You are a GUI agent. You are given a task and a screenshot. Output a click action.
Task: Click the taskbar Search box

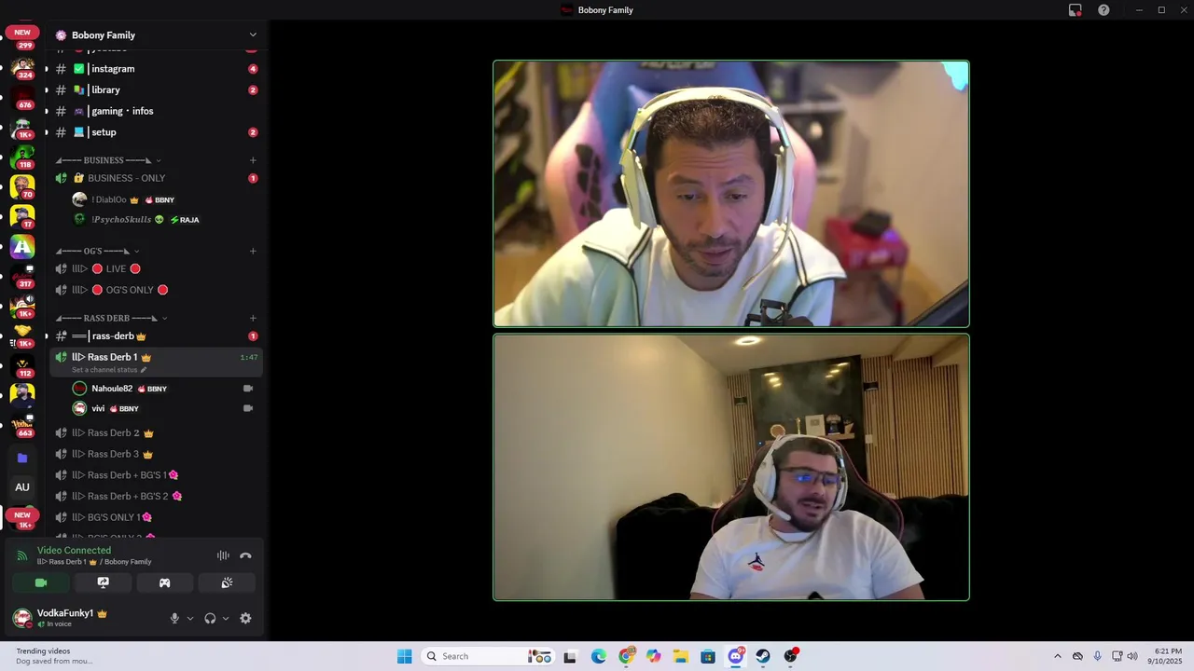[489, 656]
